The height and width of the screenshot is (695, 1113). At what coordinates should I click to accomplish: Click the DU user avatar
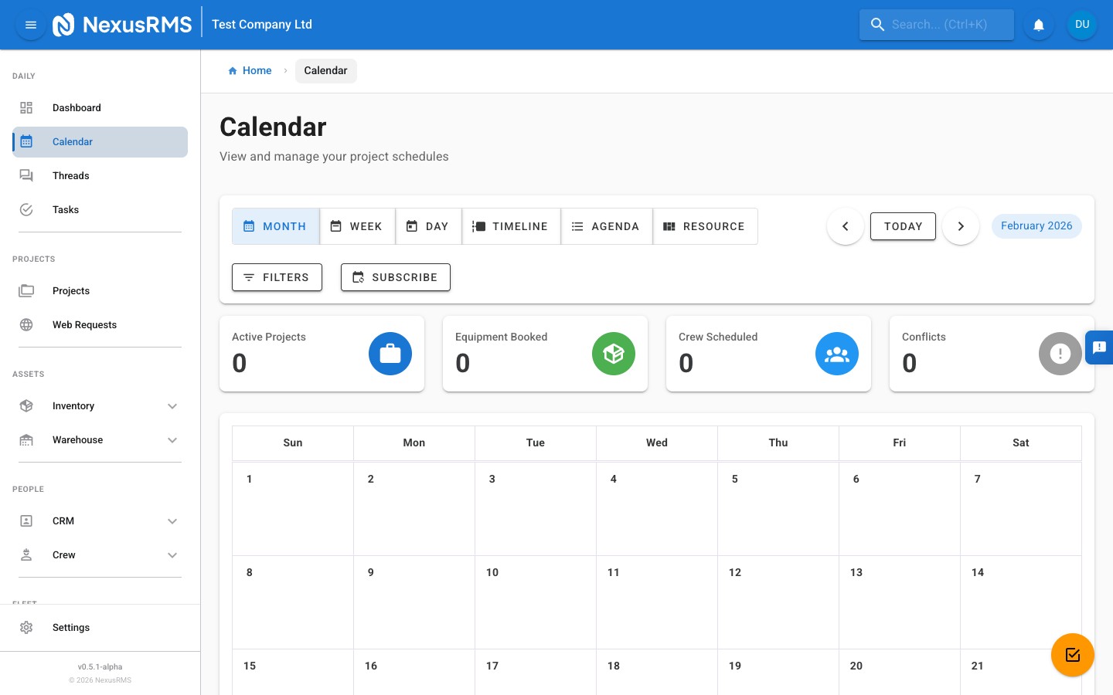point(1082,24)
